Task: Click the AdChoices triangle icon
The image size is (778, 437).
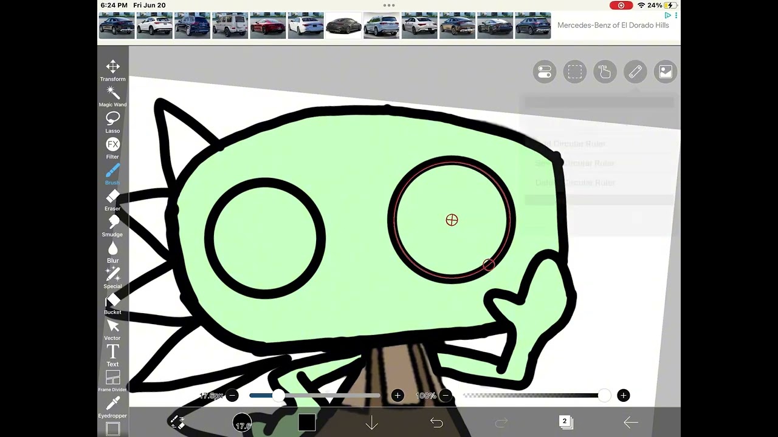Action: 668,15
